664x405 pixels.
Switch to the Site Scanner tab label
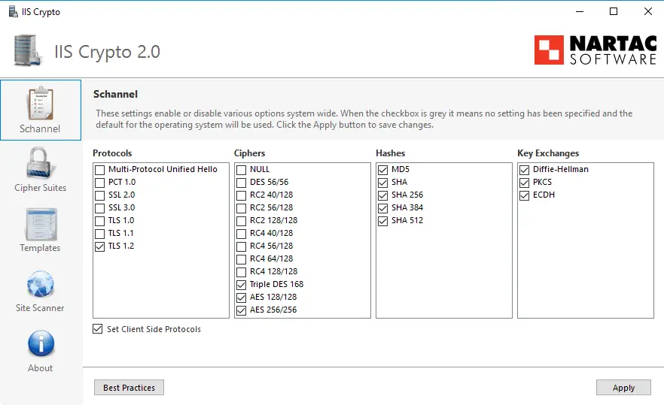pyautogui.click(x=40, y=308)
